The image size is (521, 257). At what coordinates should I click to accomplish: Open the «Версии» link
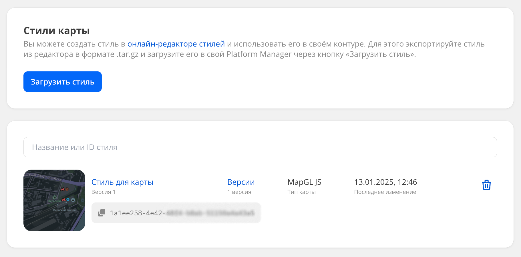pos(241,182)
